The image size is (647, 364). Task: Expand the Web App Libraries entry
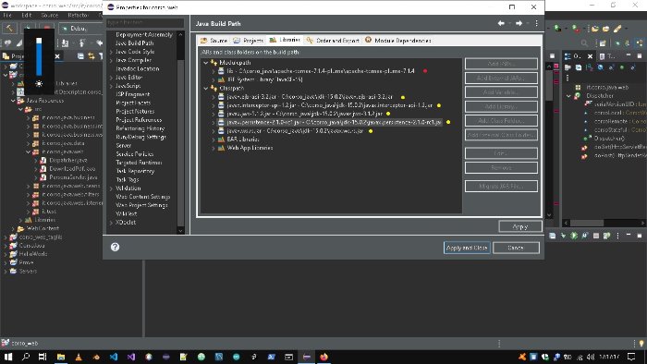214,148
